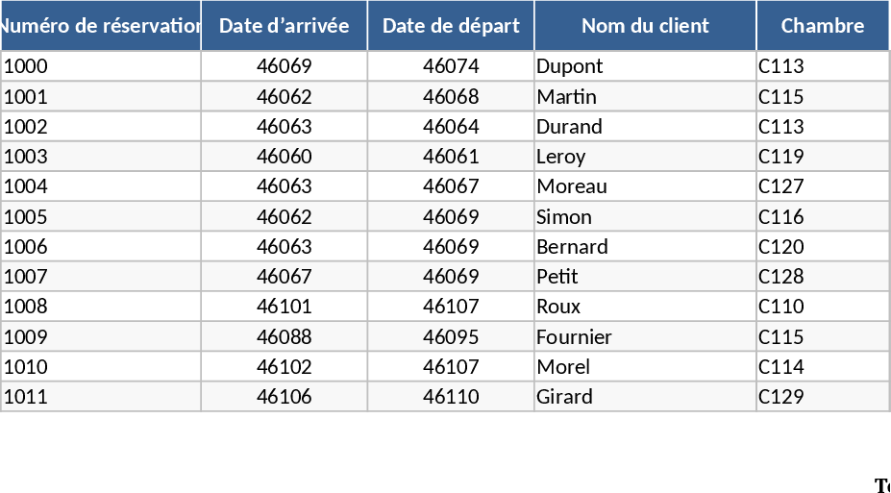This screenshot has height=493, width=891.
Task: Click the 'Numéro de réservation' column header
Action: pos(100,26)
